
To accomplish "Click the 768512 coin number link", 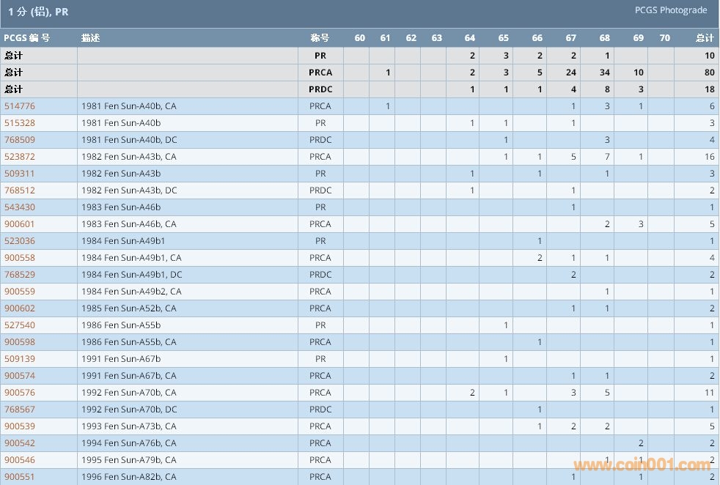I will coord(20,190).
